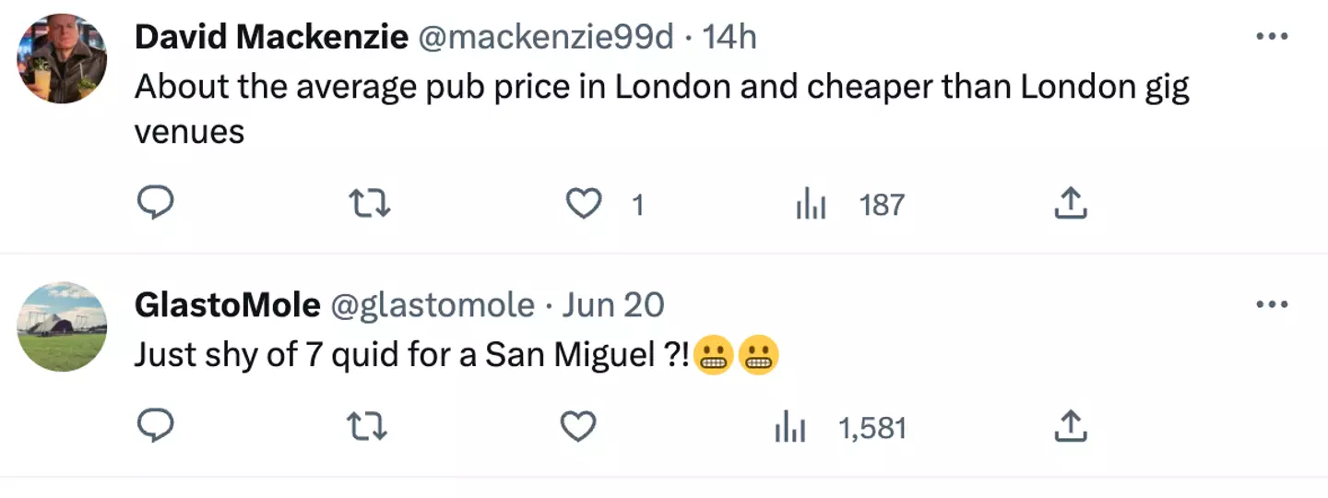The image size is (1328, 498).
Task: Open the @mackenzie99d handle link
Action: coord(546,37)
